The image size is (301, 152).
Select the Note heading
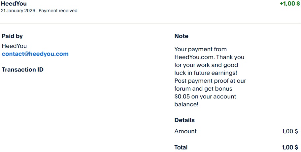point(181,36)
